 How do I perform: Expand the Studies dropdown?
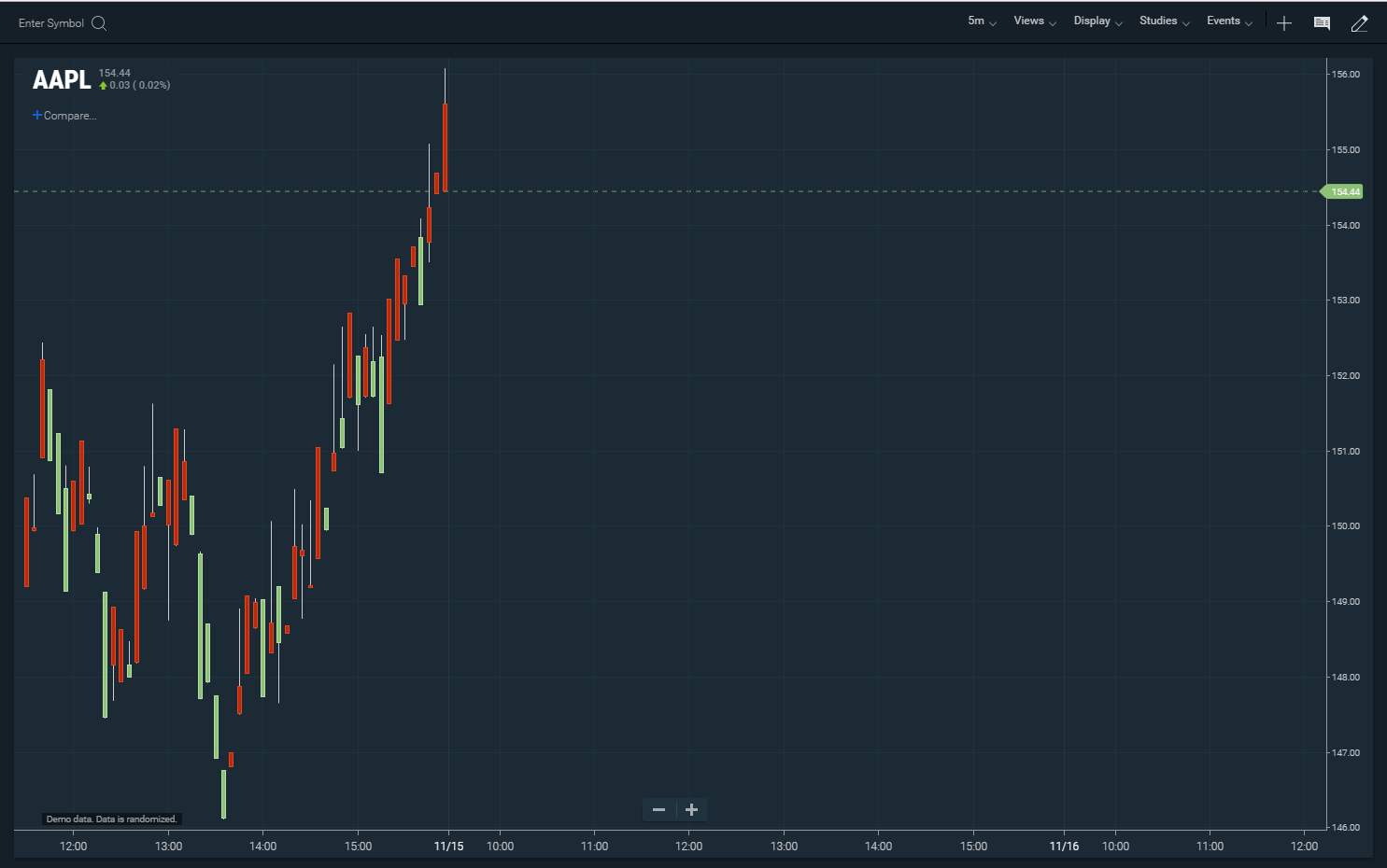[x=1165, y=21]
